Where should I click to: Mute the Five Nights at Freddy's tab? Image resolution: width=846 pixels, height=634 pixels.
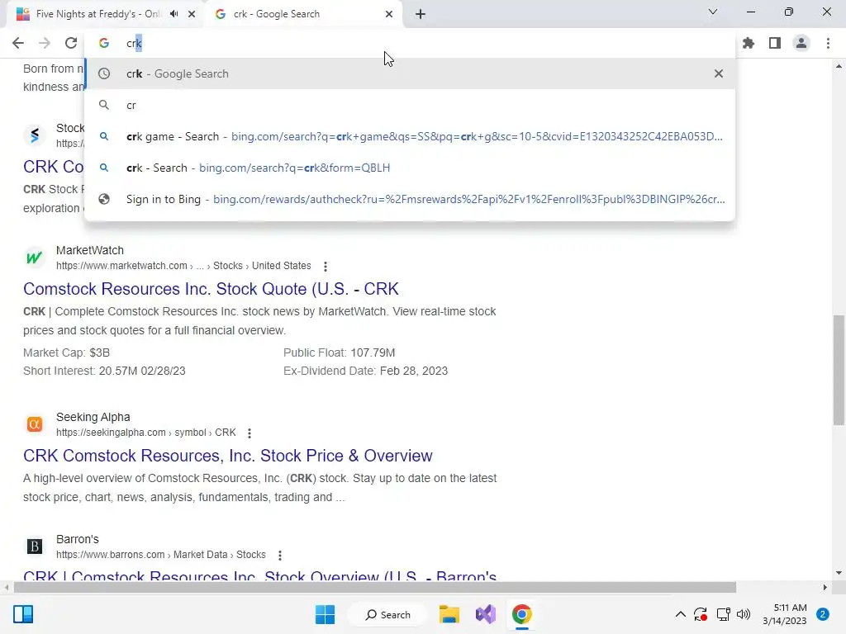(x=173, y=14)
